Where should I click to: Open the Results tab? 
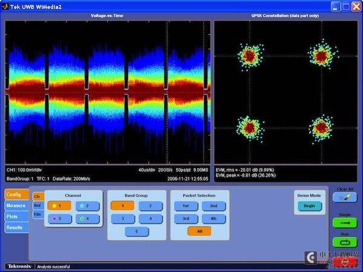click(x=17, y=228)
